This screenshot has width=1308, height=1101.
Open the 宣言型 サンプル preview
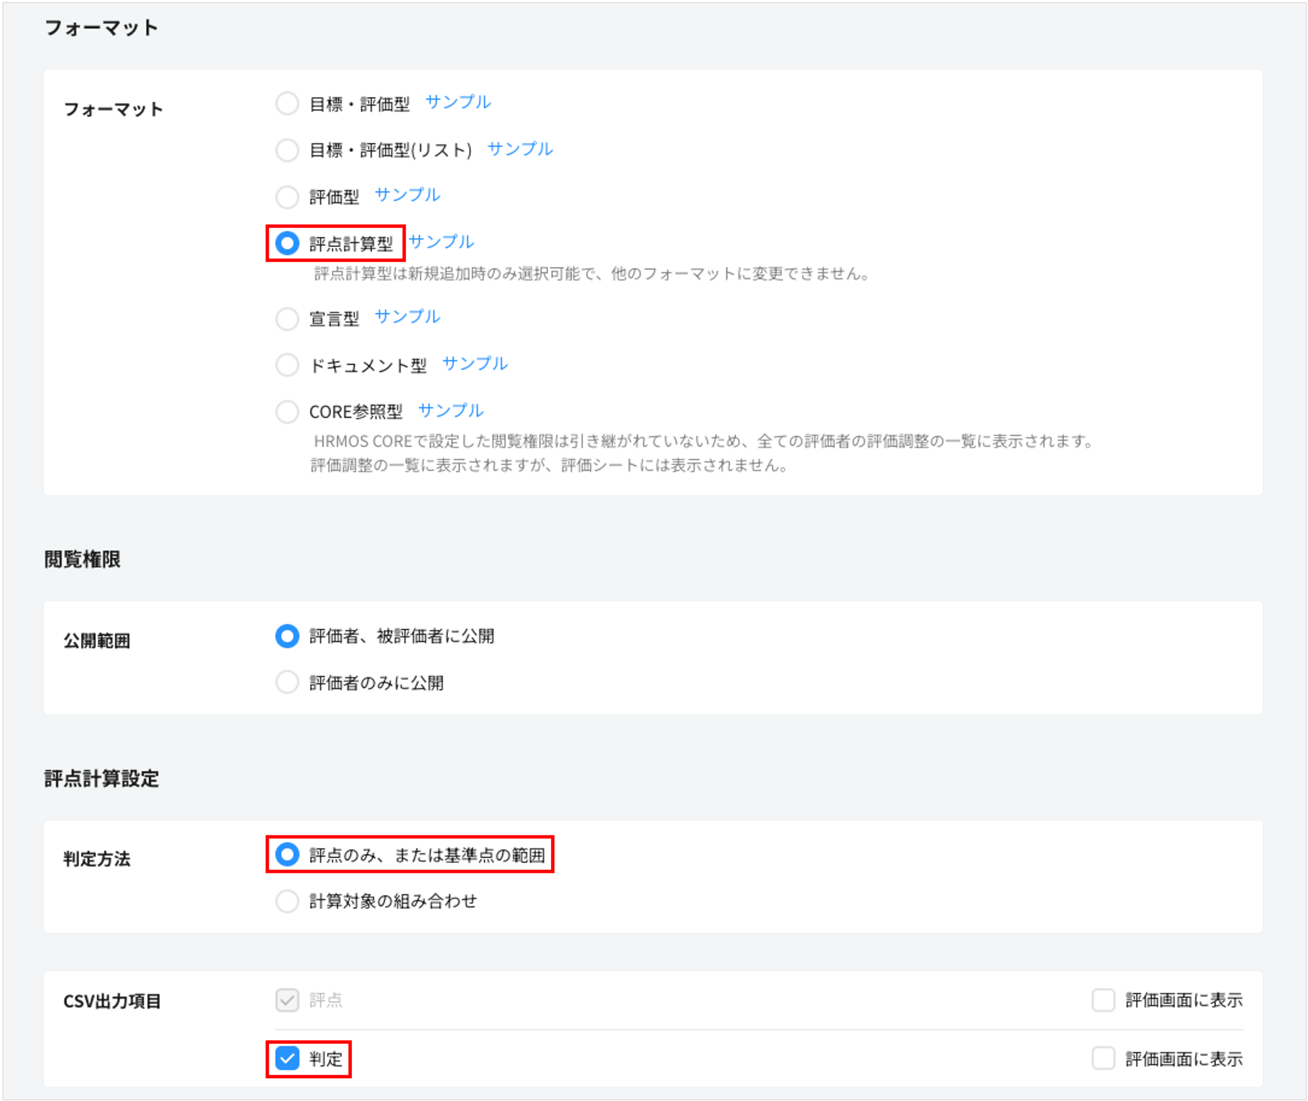[407, 317]
